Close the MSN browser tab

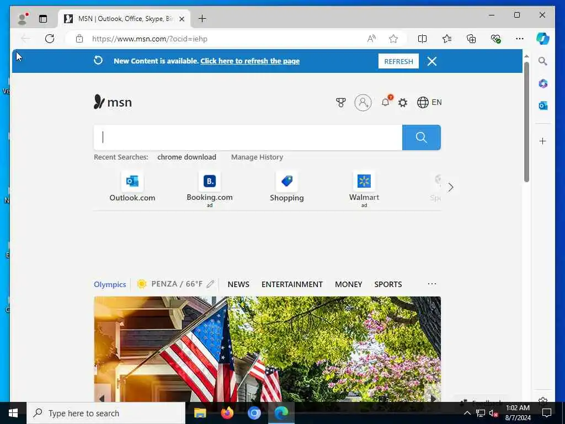pos(182,19)
